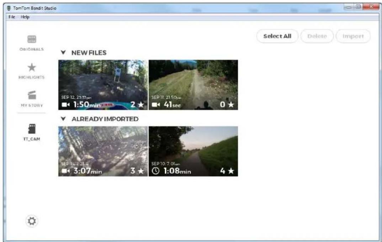
Task: Open settings gear icon
Action: point(32,221)
